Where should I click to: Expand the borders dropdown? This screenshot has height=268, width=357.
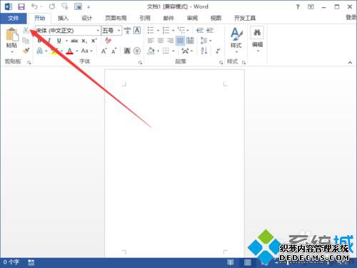point(173,51)
